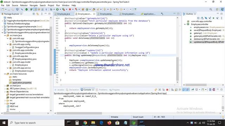The height and width of the screenshot is (126, 225).
Task: Collapse the com.info.app.controller package
Action: (8, 50)
